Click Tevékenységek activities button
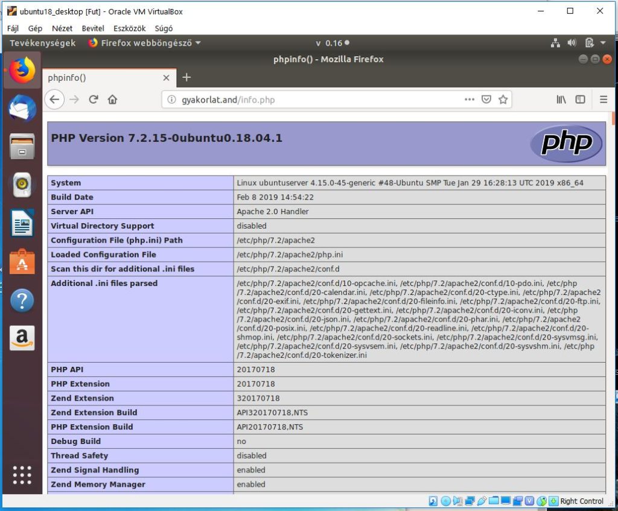Viewport: 618px width, 511px height. (43, 43)
